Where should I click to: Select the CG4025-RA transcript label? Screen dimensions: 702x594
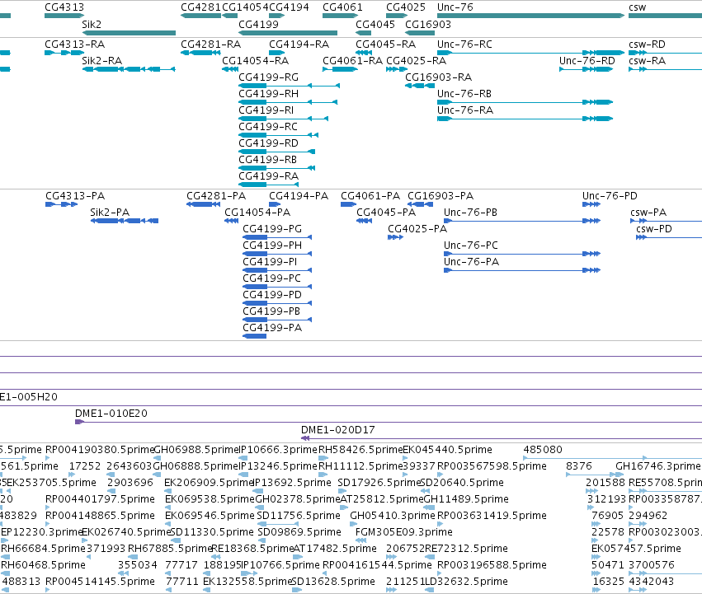(417, 60)
